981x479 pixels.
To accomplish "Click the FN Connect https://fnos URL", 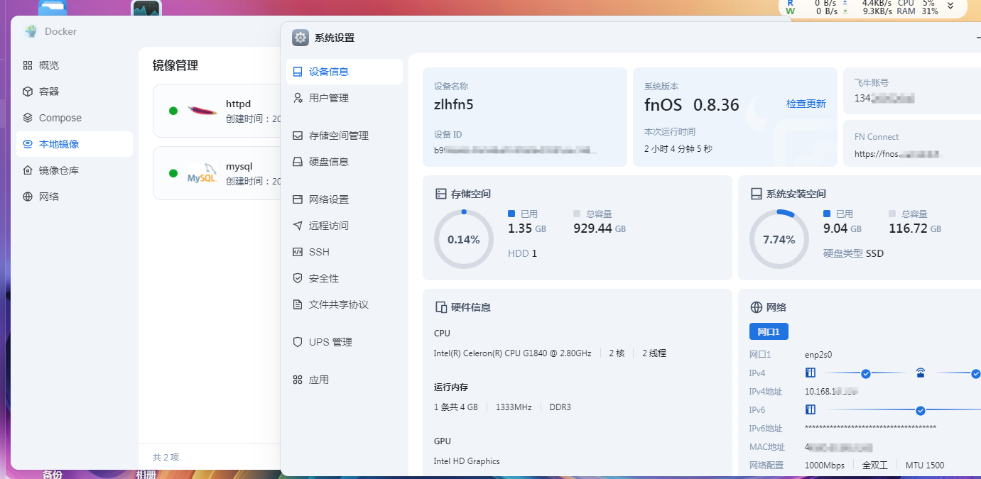I will (898, 153).
